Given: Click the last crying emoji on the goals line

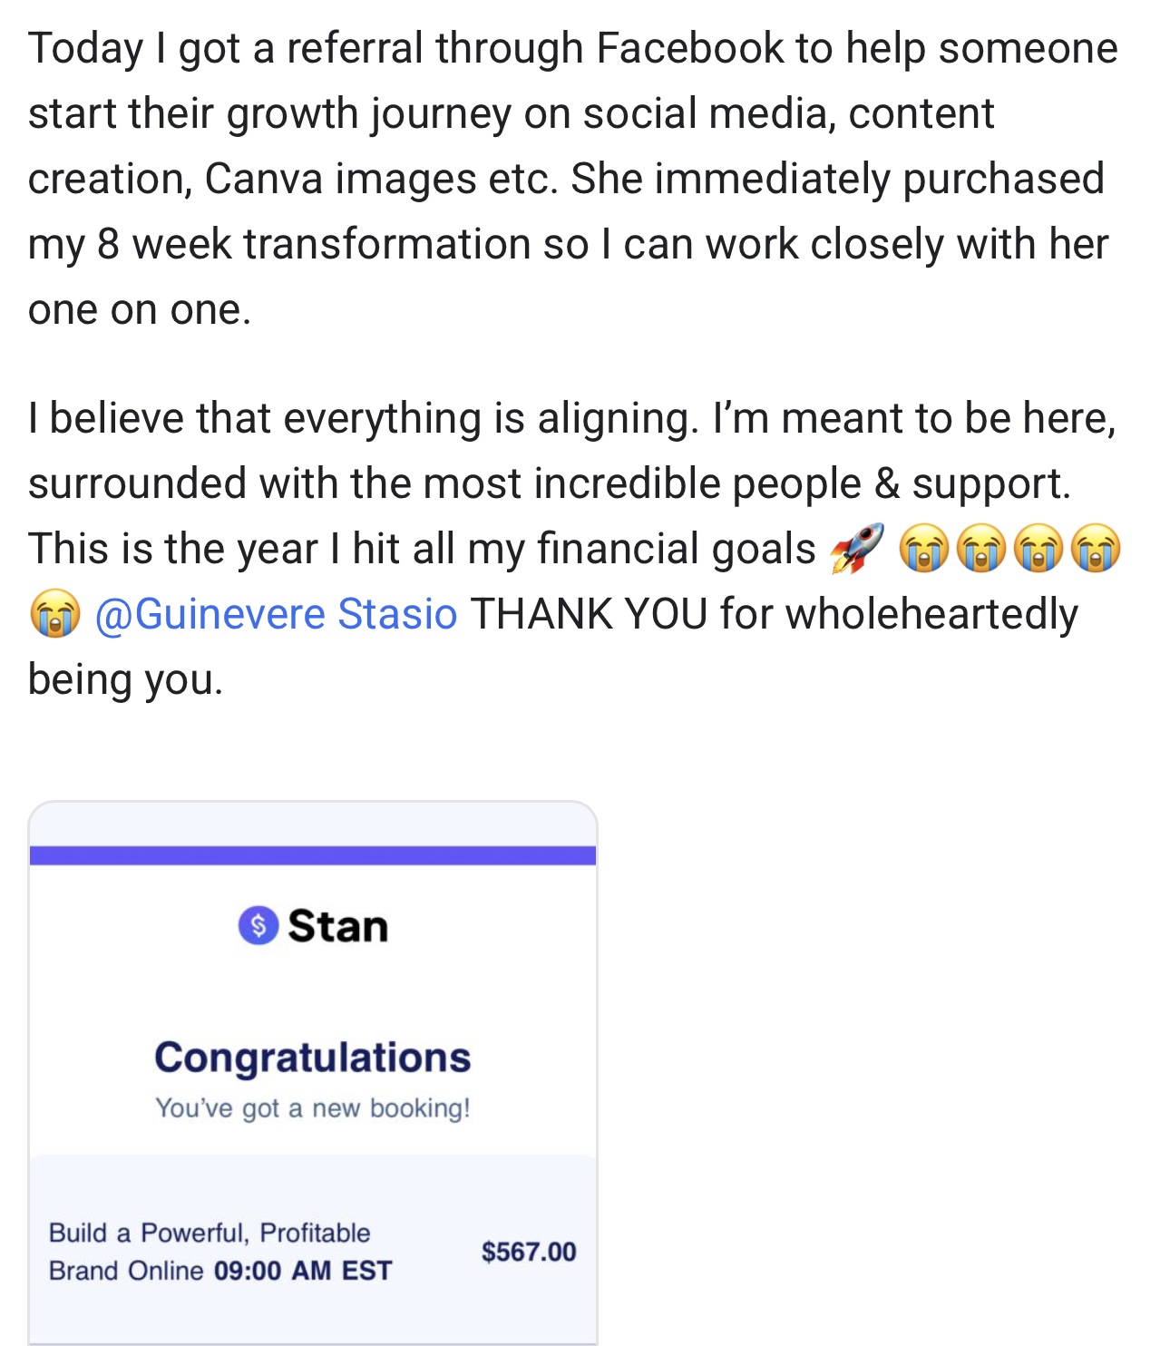Looking at the screenshot, I should tap(1096, 550).
